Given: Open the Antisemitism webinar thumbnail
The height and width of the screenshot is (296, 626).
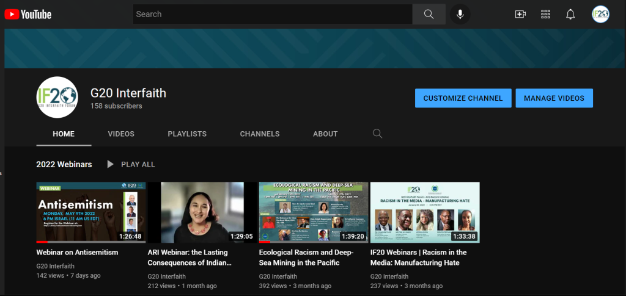Looking at the screenshot, I should (x=91, y=212).
